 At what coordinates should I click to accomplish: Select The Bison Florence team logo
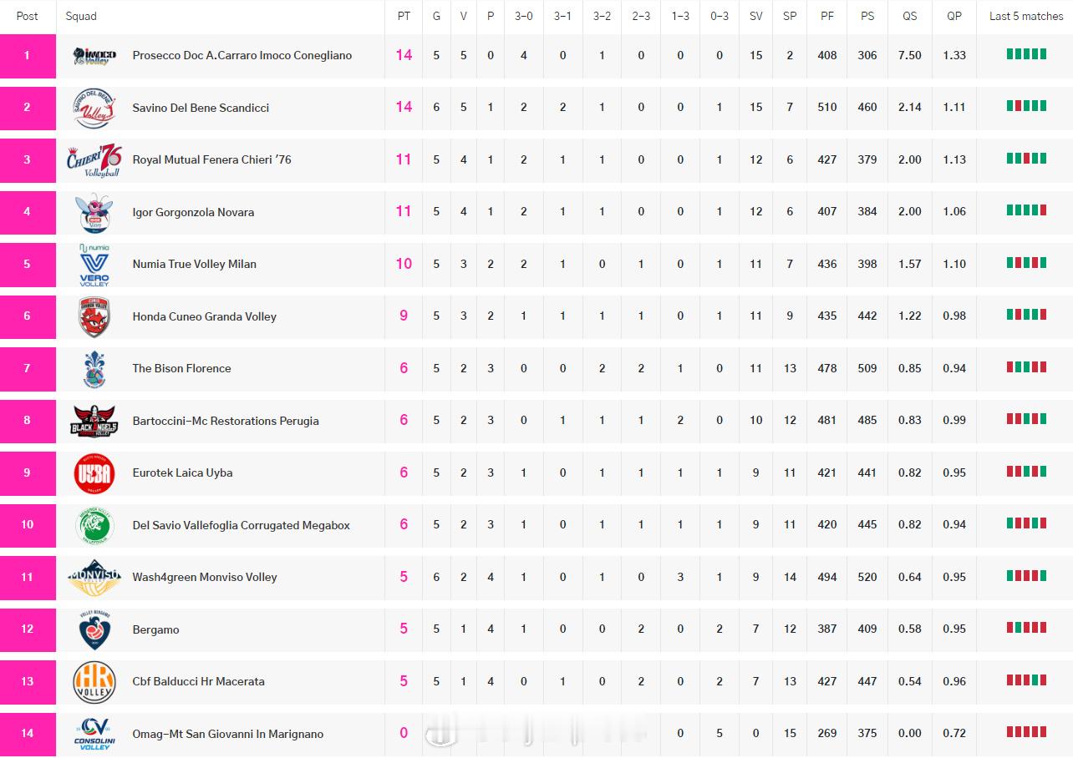(94, 369)
